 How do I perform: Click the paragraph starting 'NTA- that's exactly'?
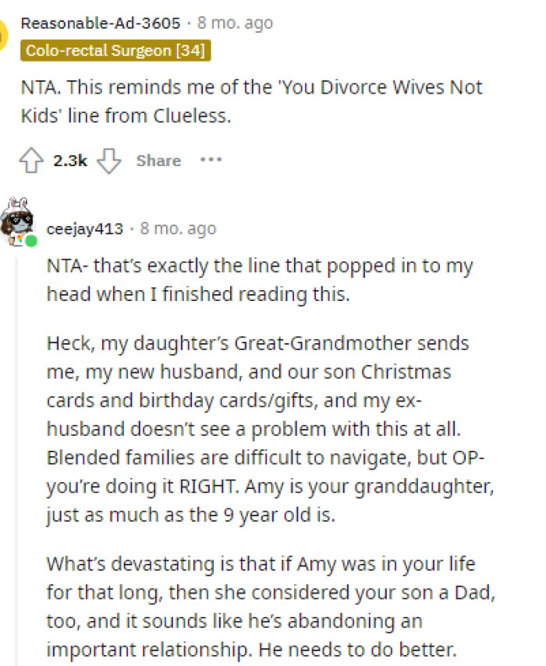click(x=259, y=278)
